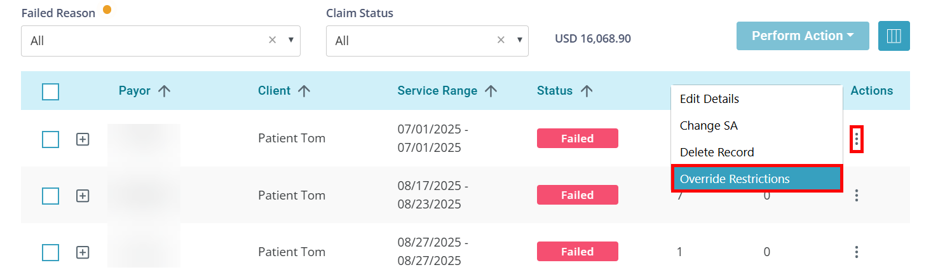Expand the 07/01/2025 claim row
The width and height of the screenshot is (938, 279).
[x=82, y=139]
